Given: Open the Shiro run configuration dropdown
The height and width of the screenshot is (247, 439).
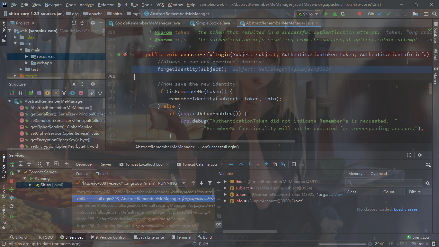Looking at the screenshot, I should 307,14.
